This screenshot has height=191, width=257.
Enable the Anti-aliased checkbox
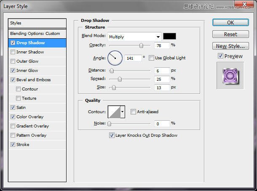click(133, 112)
